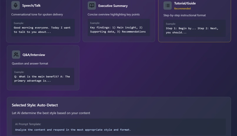Click the list icon on Tutorial/Guide card
Viewport: 237px width, 136px height.
point(168,6)
